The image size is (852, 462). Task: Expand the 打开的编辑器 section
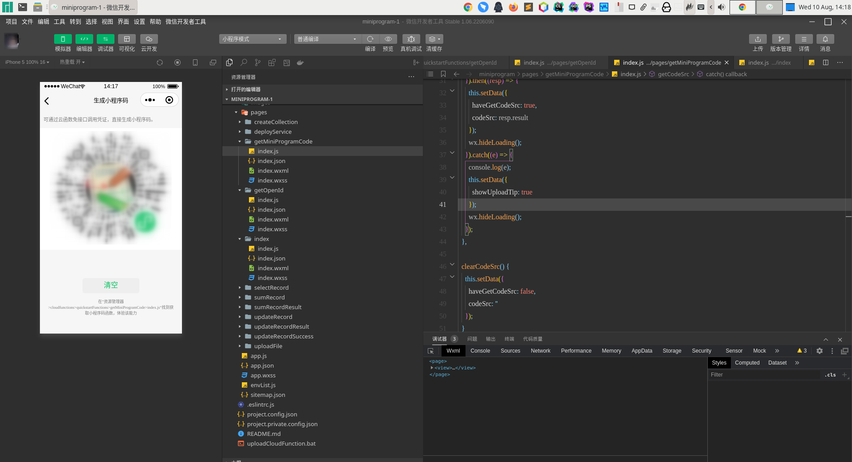coord(323,89)
